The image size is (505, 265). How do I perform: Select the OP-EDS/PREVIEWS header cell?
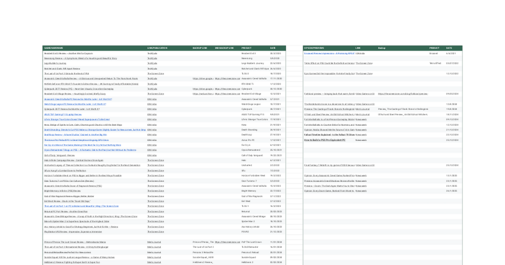tap(315, 48)
